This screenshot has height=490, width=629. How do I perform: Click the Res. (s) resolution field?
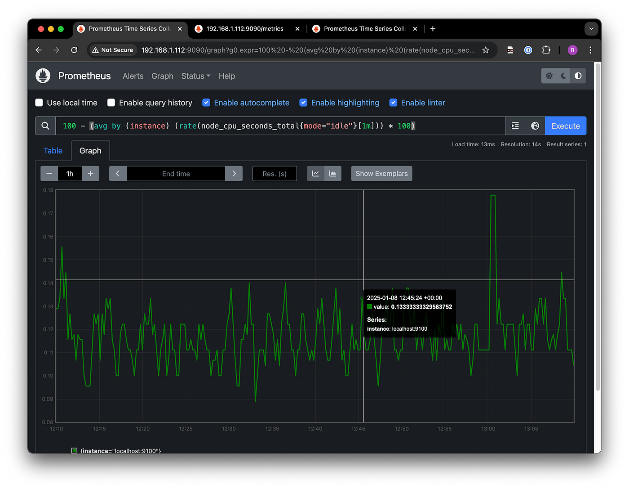pos(275,174)
